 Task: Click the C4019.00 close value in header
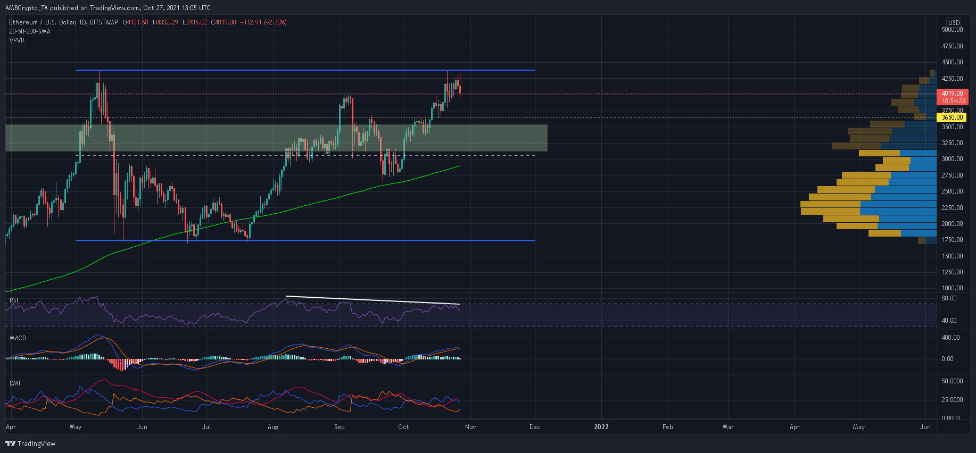tap(224, 22)
